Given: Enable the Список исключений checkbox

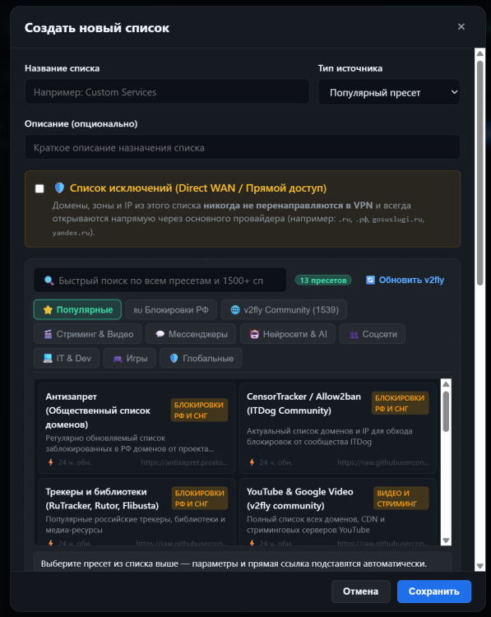Looking at the screenshot, I should point(39,188).
